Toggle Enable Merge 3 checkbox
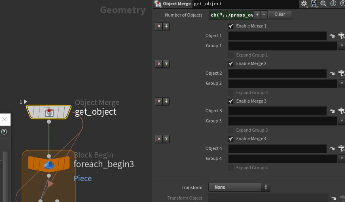The image size is (345, 202). click(x=231, y=101)
